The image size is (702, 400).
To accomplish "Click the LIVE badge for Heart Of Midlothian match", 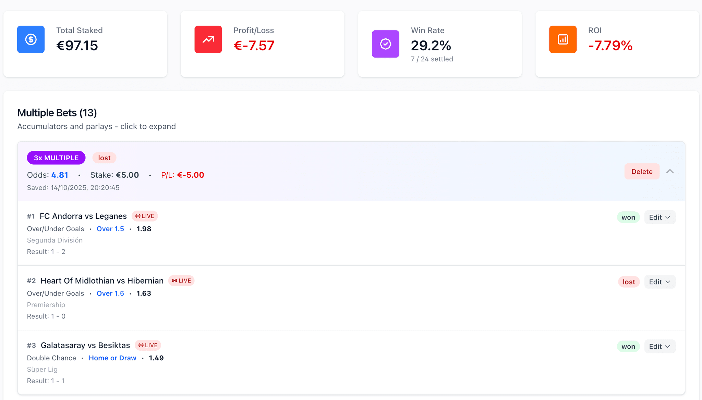I will pos(181,281).
